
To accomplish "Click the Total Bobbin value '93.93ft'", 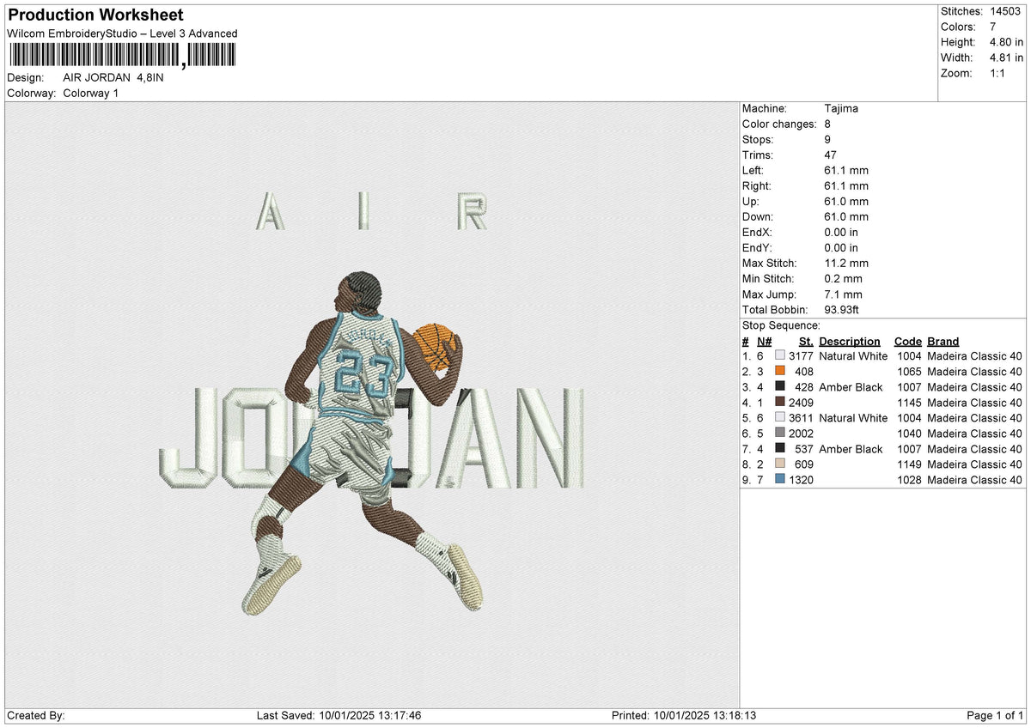I will pyautogui.click(x=842, y=309).
